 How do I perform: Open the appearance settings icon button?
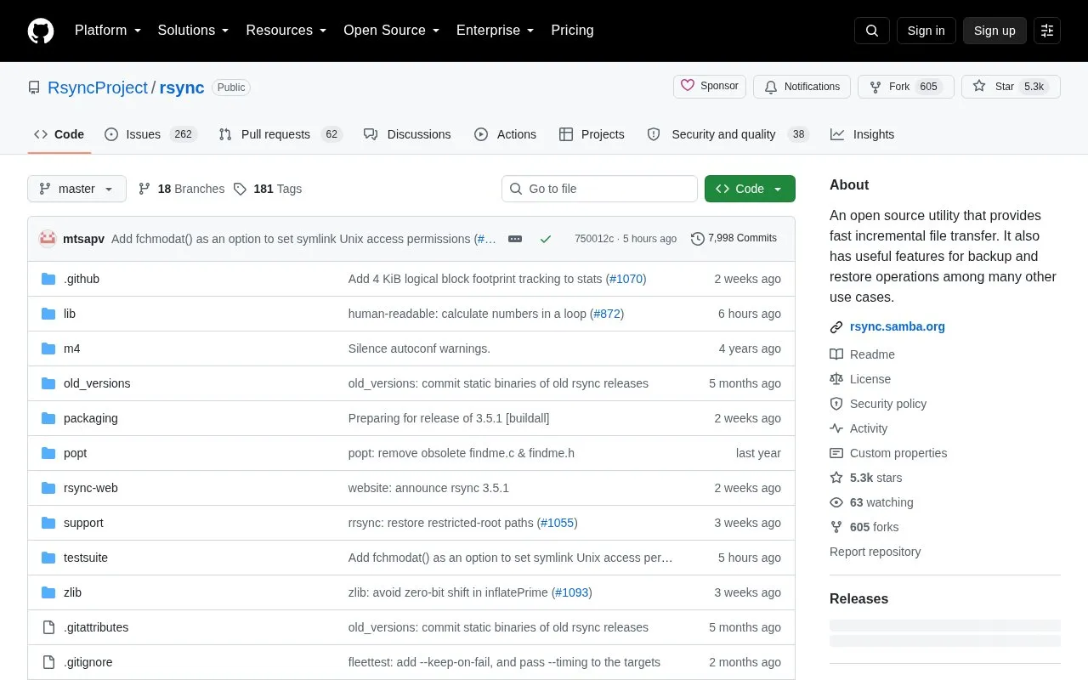(x=1047, y=31)
